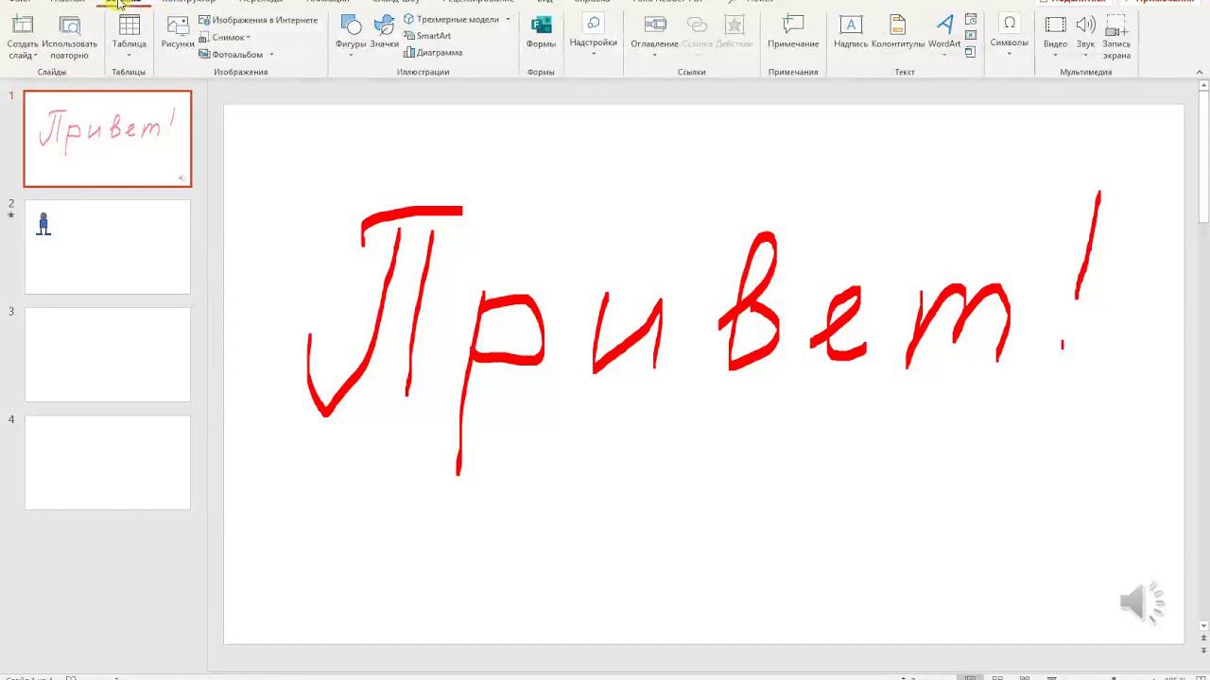Insert object icon in Текст group
1210x680 pixels.
click(971, 52)
